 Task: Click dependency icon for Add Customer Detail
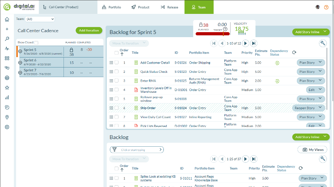277,63
